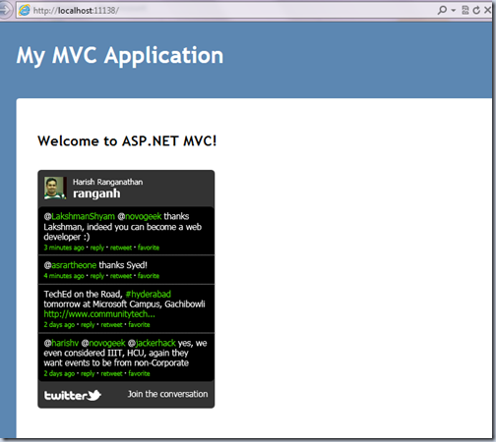Click the address bar search magnifier icon

click(442, 10)
